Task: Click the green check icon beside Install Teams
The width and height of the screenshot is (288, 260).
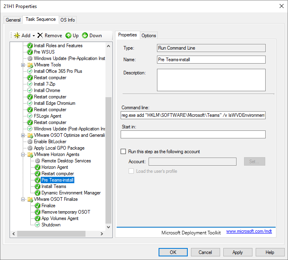Action: [38, 186]
